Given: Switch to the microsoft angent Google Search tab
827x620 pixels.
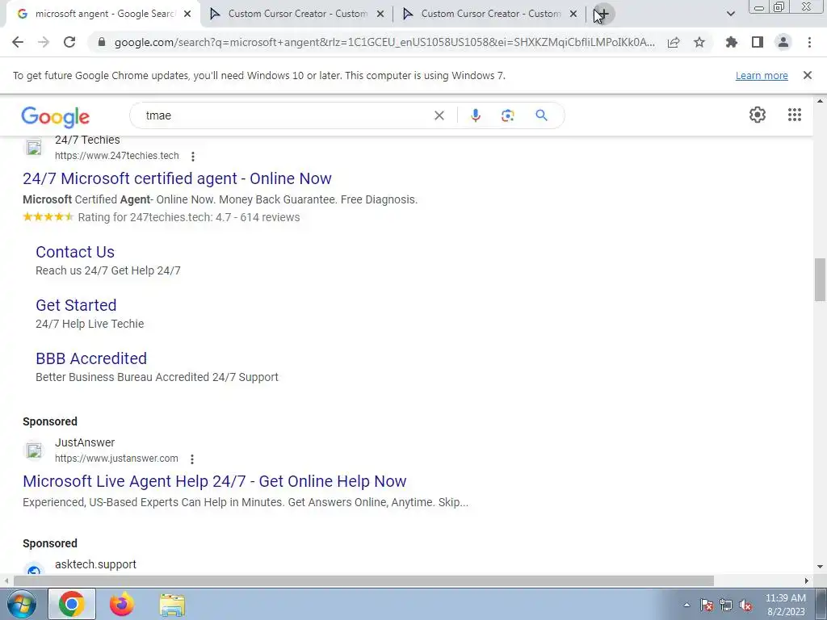Looking at the screenshot, I should [x=103, y=15].
